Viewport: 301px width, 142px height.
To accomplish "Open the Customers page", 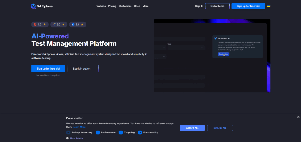I will tap(125, 6).
